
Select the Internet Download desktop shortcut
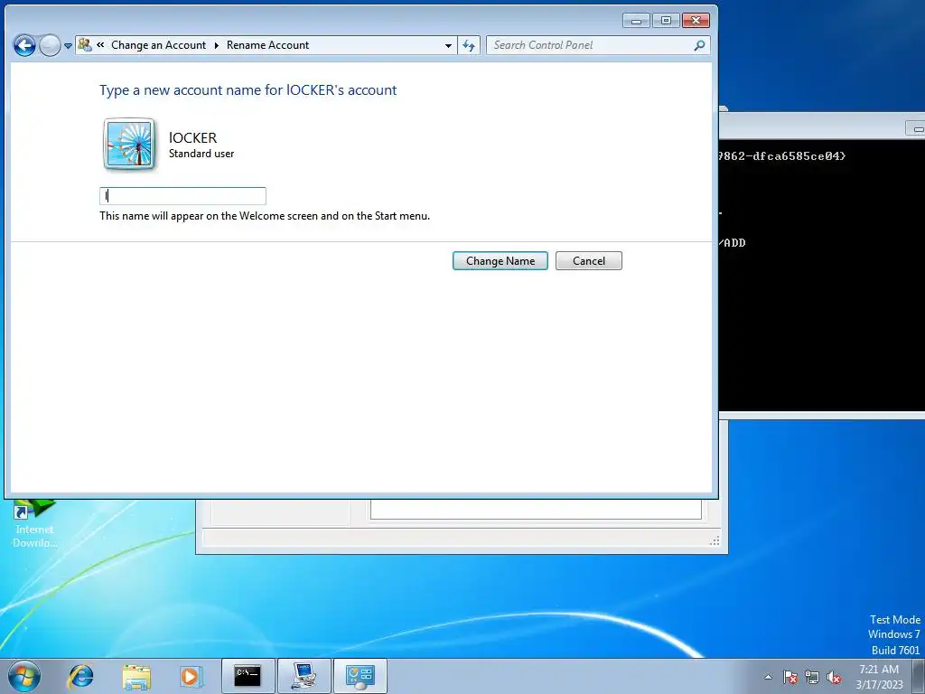pos(34,524)
